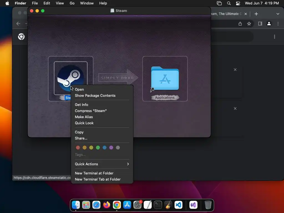Open Visual Studio Code in the Dock
The width and height of the screenshot is (284, 213).
coord(178,205)
